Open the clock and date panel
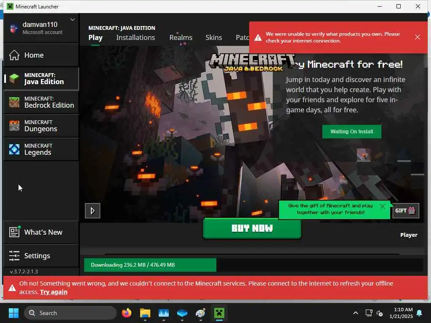 click(401, 313)
